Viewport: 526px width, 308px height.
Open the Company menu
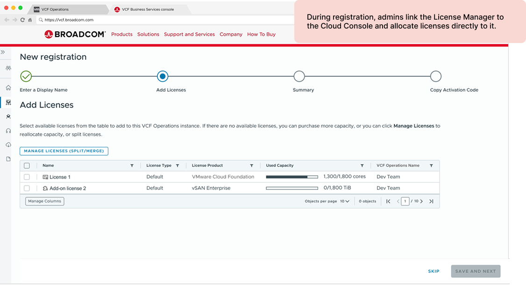coord(231,34)
